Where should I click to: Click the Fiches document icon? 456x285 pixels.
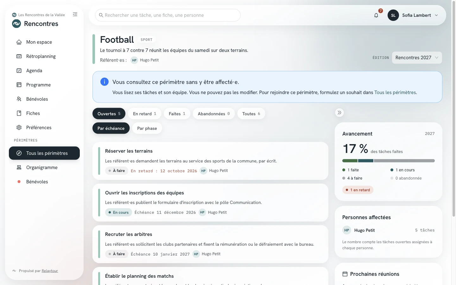pyautogui.click(x=19, y=113)
